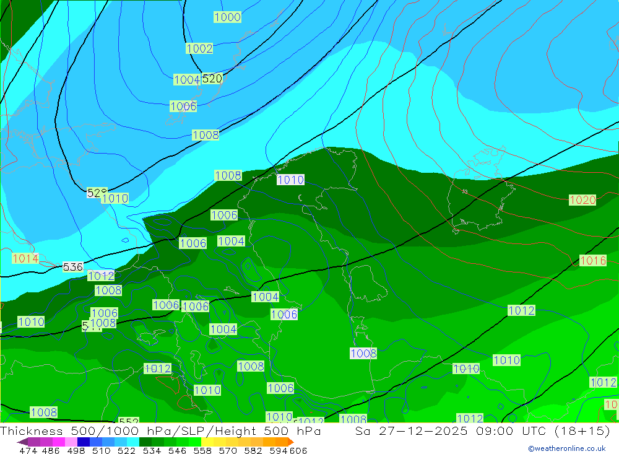
Task: Click the red 1016 pressure label
Action: [x=592, y=260]
